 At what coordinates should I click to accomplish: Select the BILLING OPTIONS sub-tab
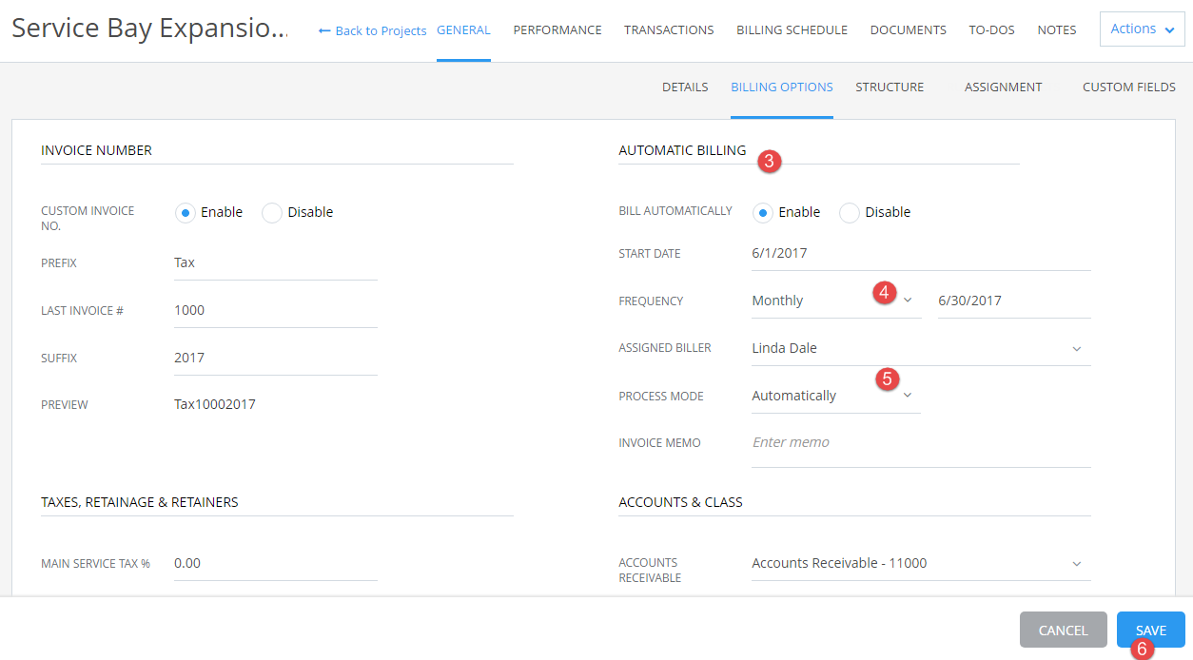coord(782,87)
